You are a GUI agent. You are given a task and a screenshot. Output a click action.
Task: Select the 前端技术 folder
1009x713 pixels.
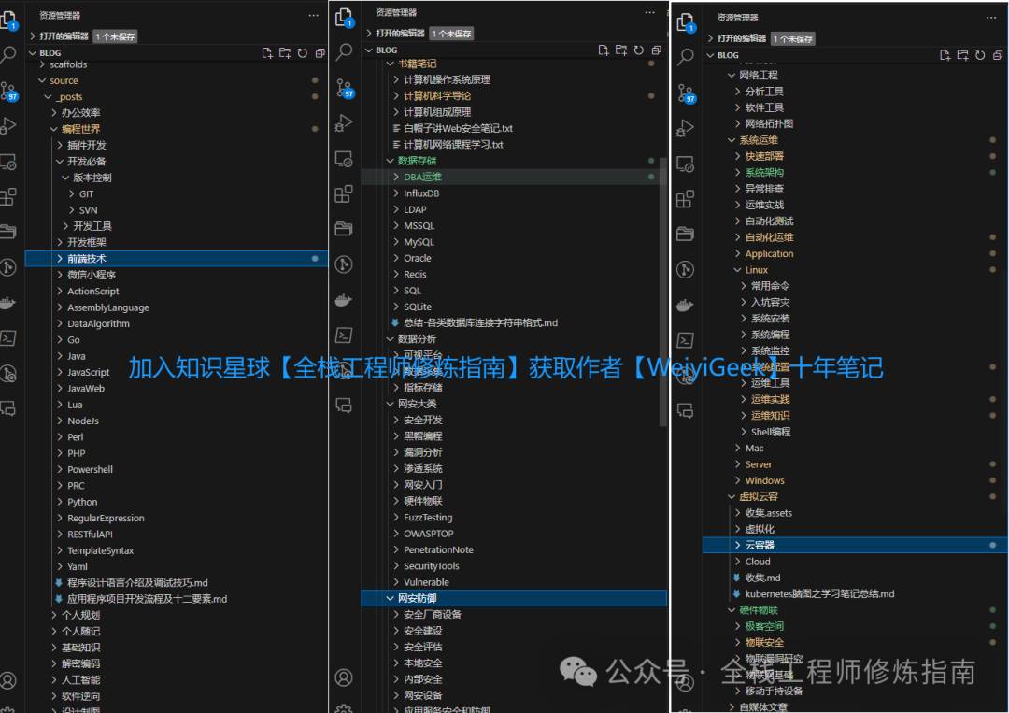coord(87,259)
